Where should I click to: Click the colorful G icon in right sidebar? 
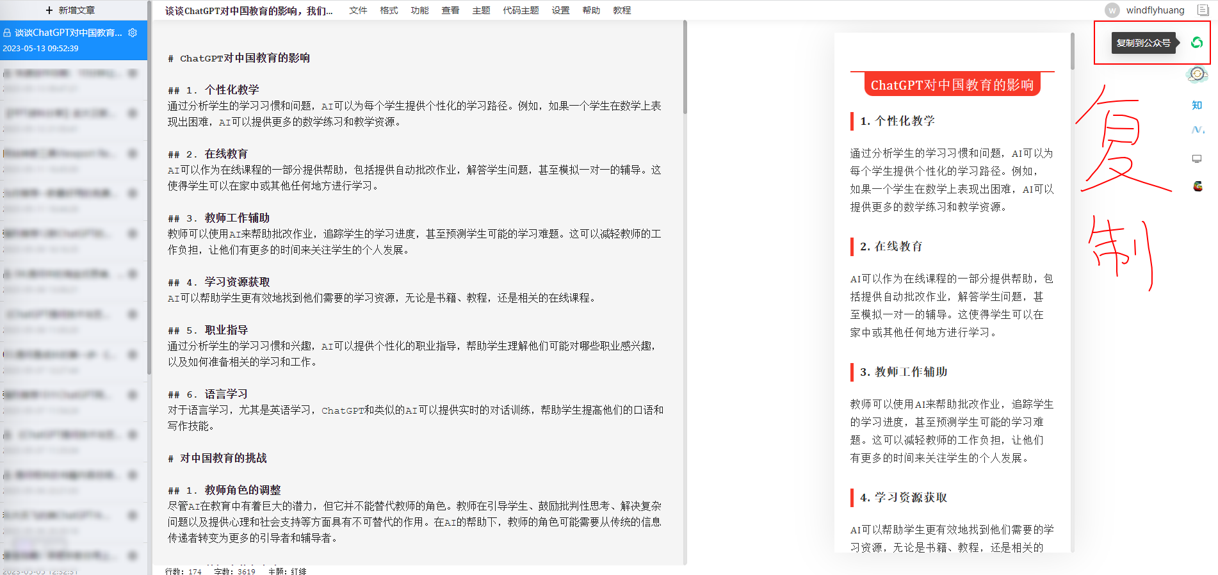coord(1198,186)
